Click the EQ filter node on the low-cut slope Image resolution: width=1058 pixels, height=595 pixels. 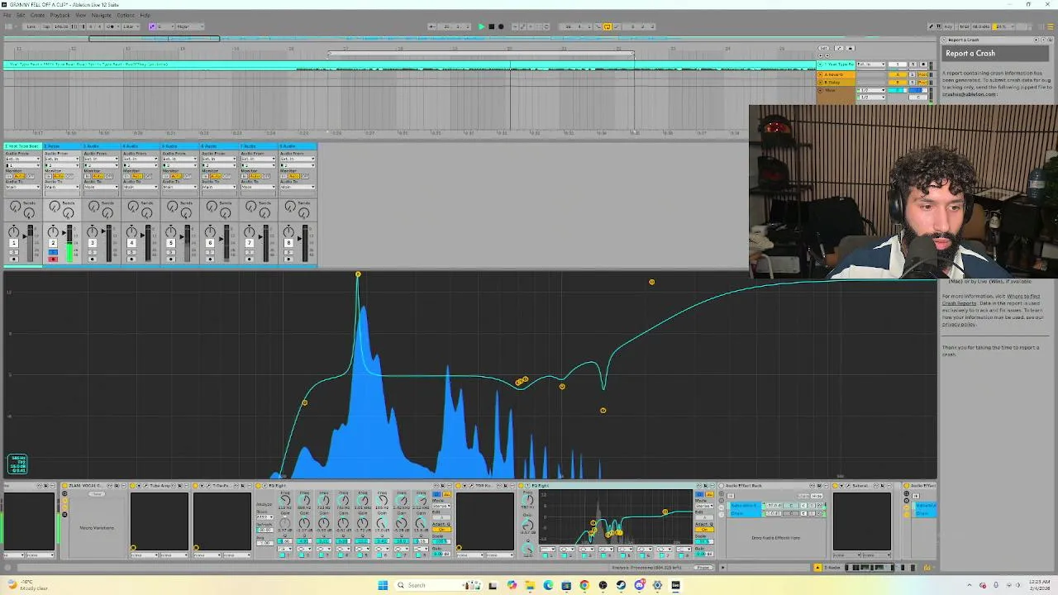click(x=304, y=402)
